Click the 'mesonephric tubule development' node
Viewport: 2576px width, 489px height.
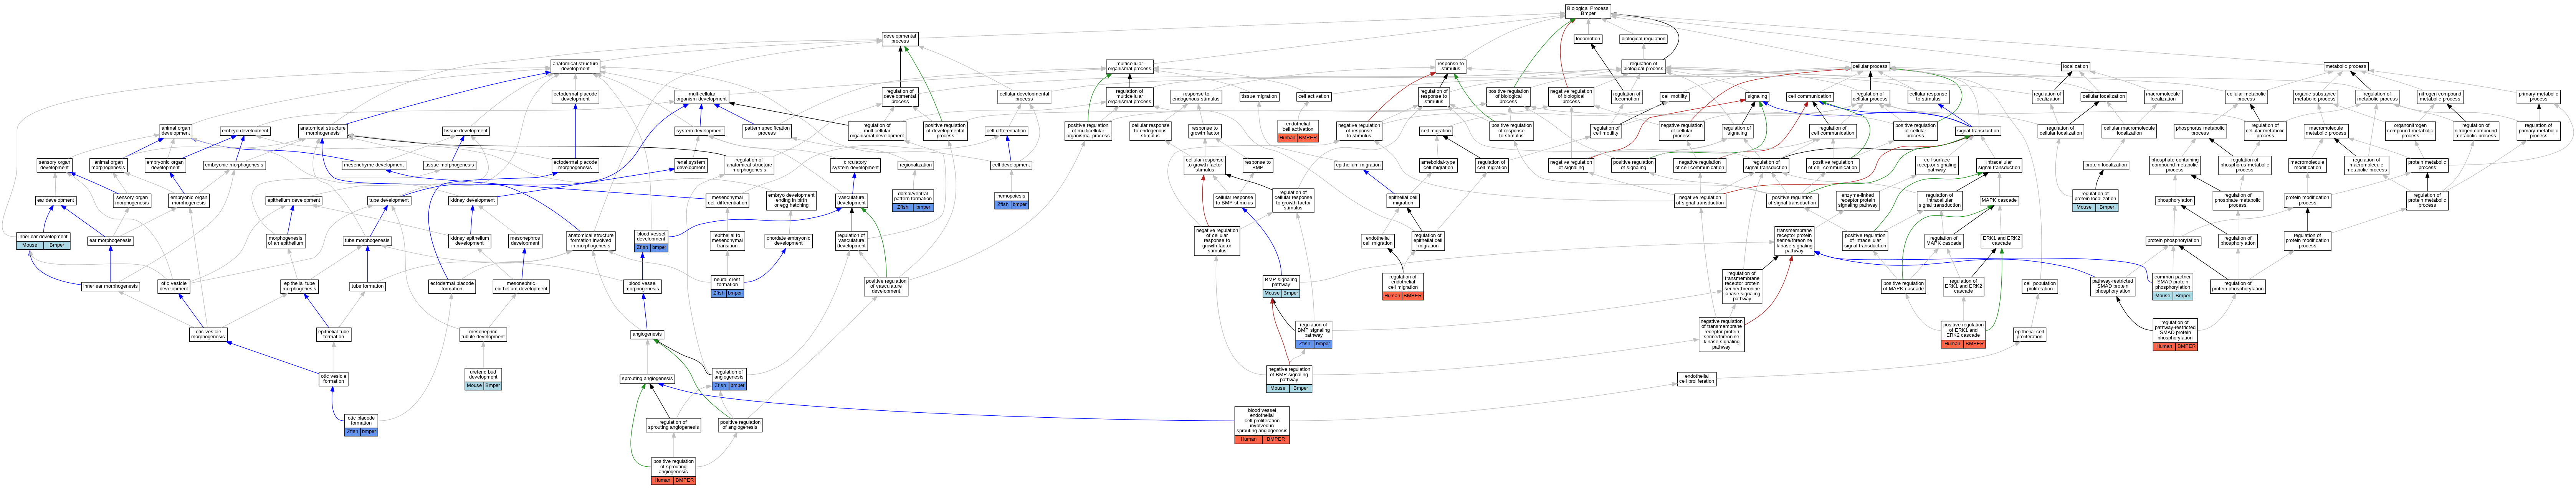(483, 334)
